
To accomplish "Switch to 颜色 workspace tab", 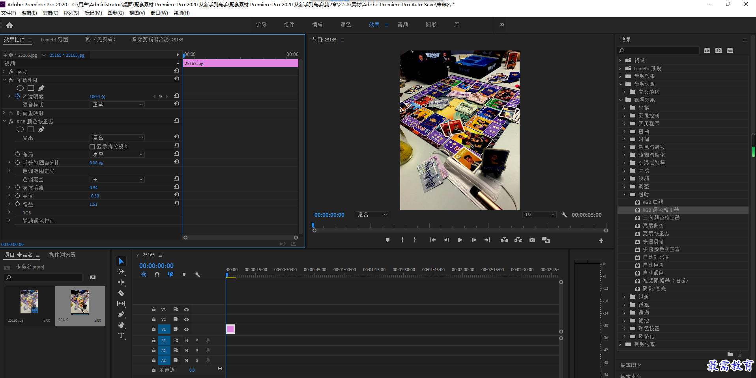I will click(x=346, y=24).
